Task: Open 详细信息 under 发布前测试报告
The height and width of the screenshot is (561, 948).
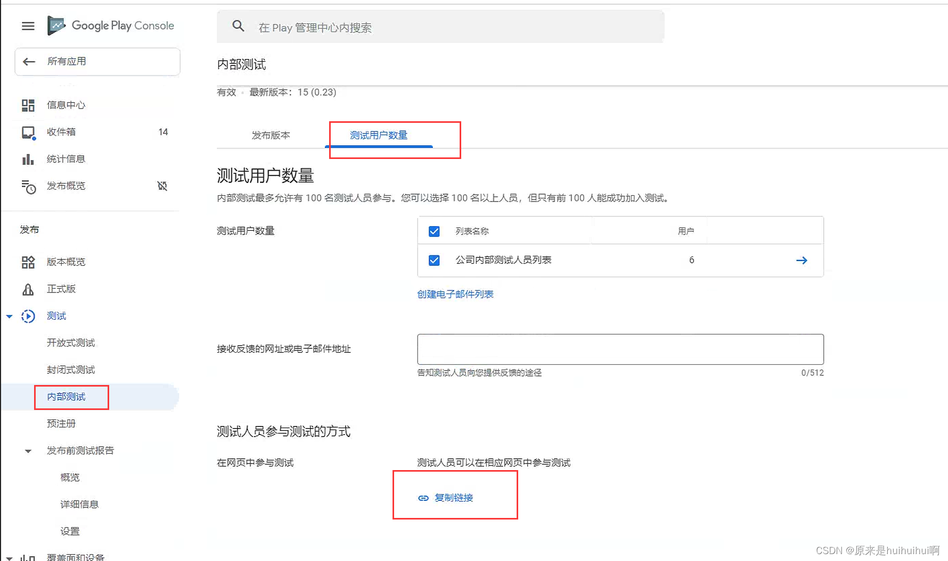Action: 79,505
